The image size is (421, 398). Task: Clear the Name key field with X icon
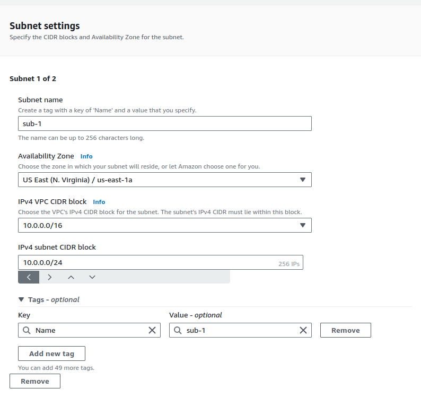point(152,330)
